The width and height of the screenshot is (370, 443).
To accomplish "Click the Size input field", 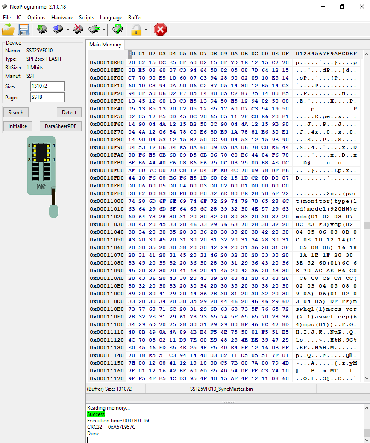I will (47, 86).
